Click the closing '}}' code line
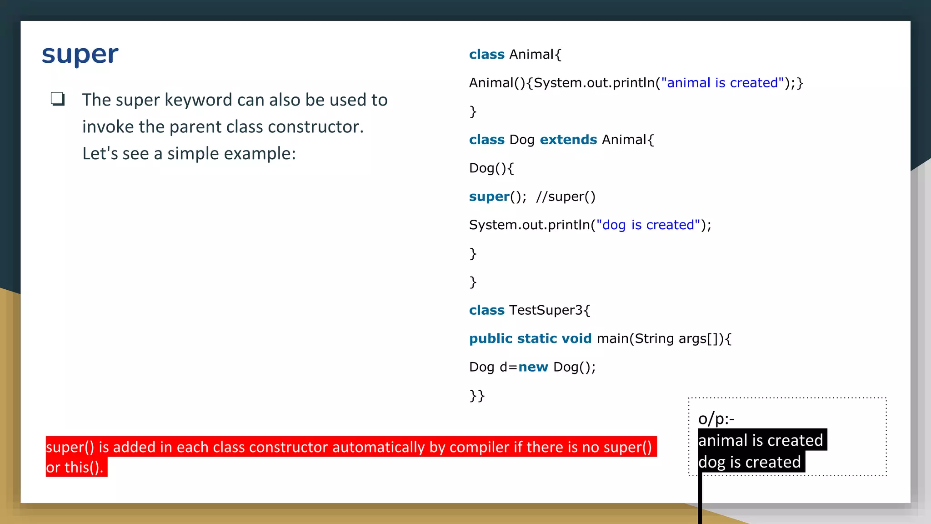 [477, 395]
